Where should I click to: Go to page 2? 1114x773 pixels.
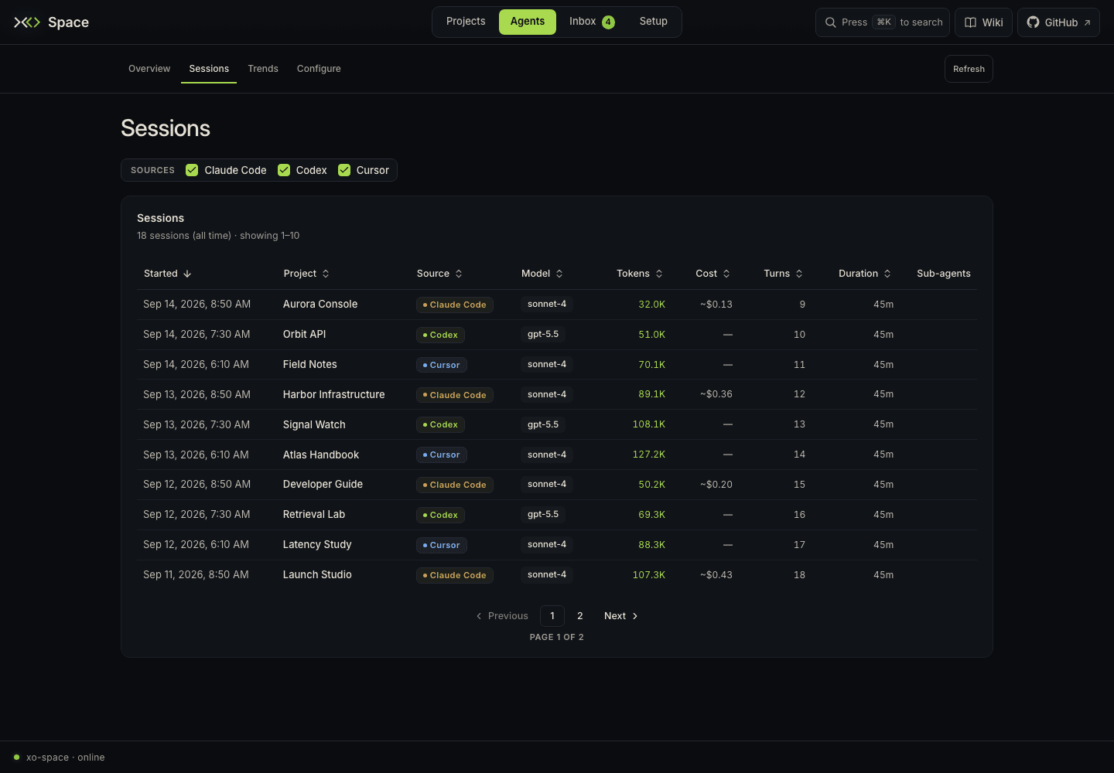click(580, 616)
